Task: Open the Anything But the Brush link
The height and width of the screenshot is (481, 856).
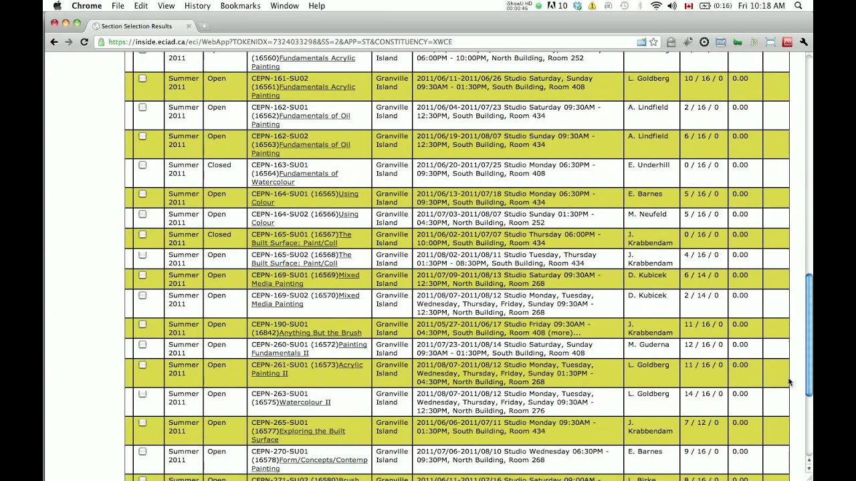Action: [320, 333]
